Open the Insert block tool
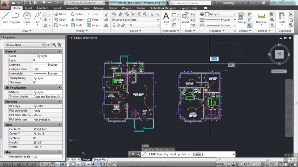Screen dimensions: 298x167 click(185, 17)
